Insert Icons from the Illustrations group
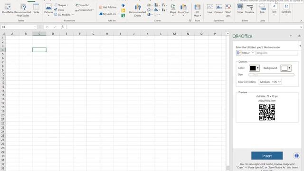This screenshot has height=171, width=304. tap(59, 10)
